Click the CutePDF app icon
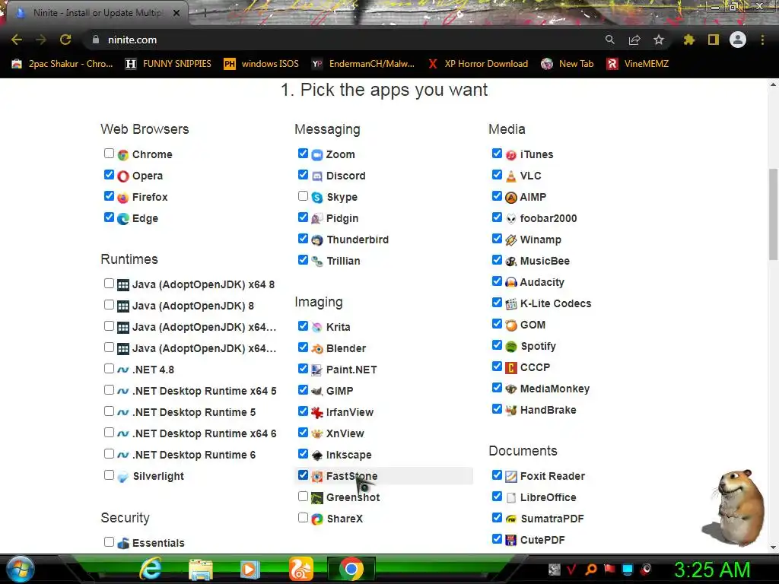Screen dimensions: 779x584 [510, 541]
